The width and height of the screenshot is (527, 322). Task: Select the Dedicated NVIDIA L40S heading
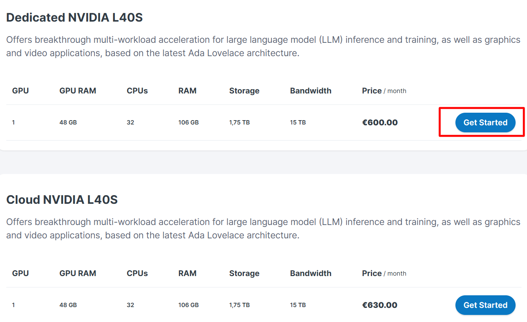pos(74,18)
